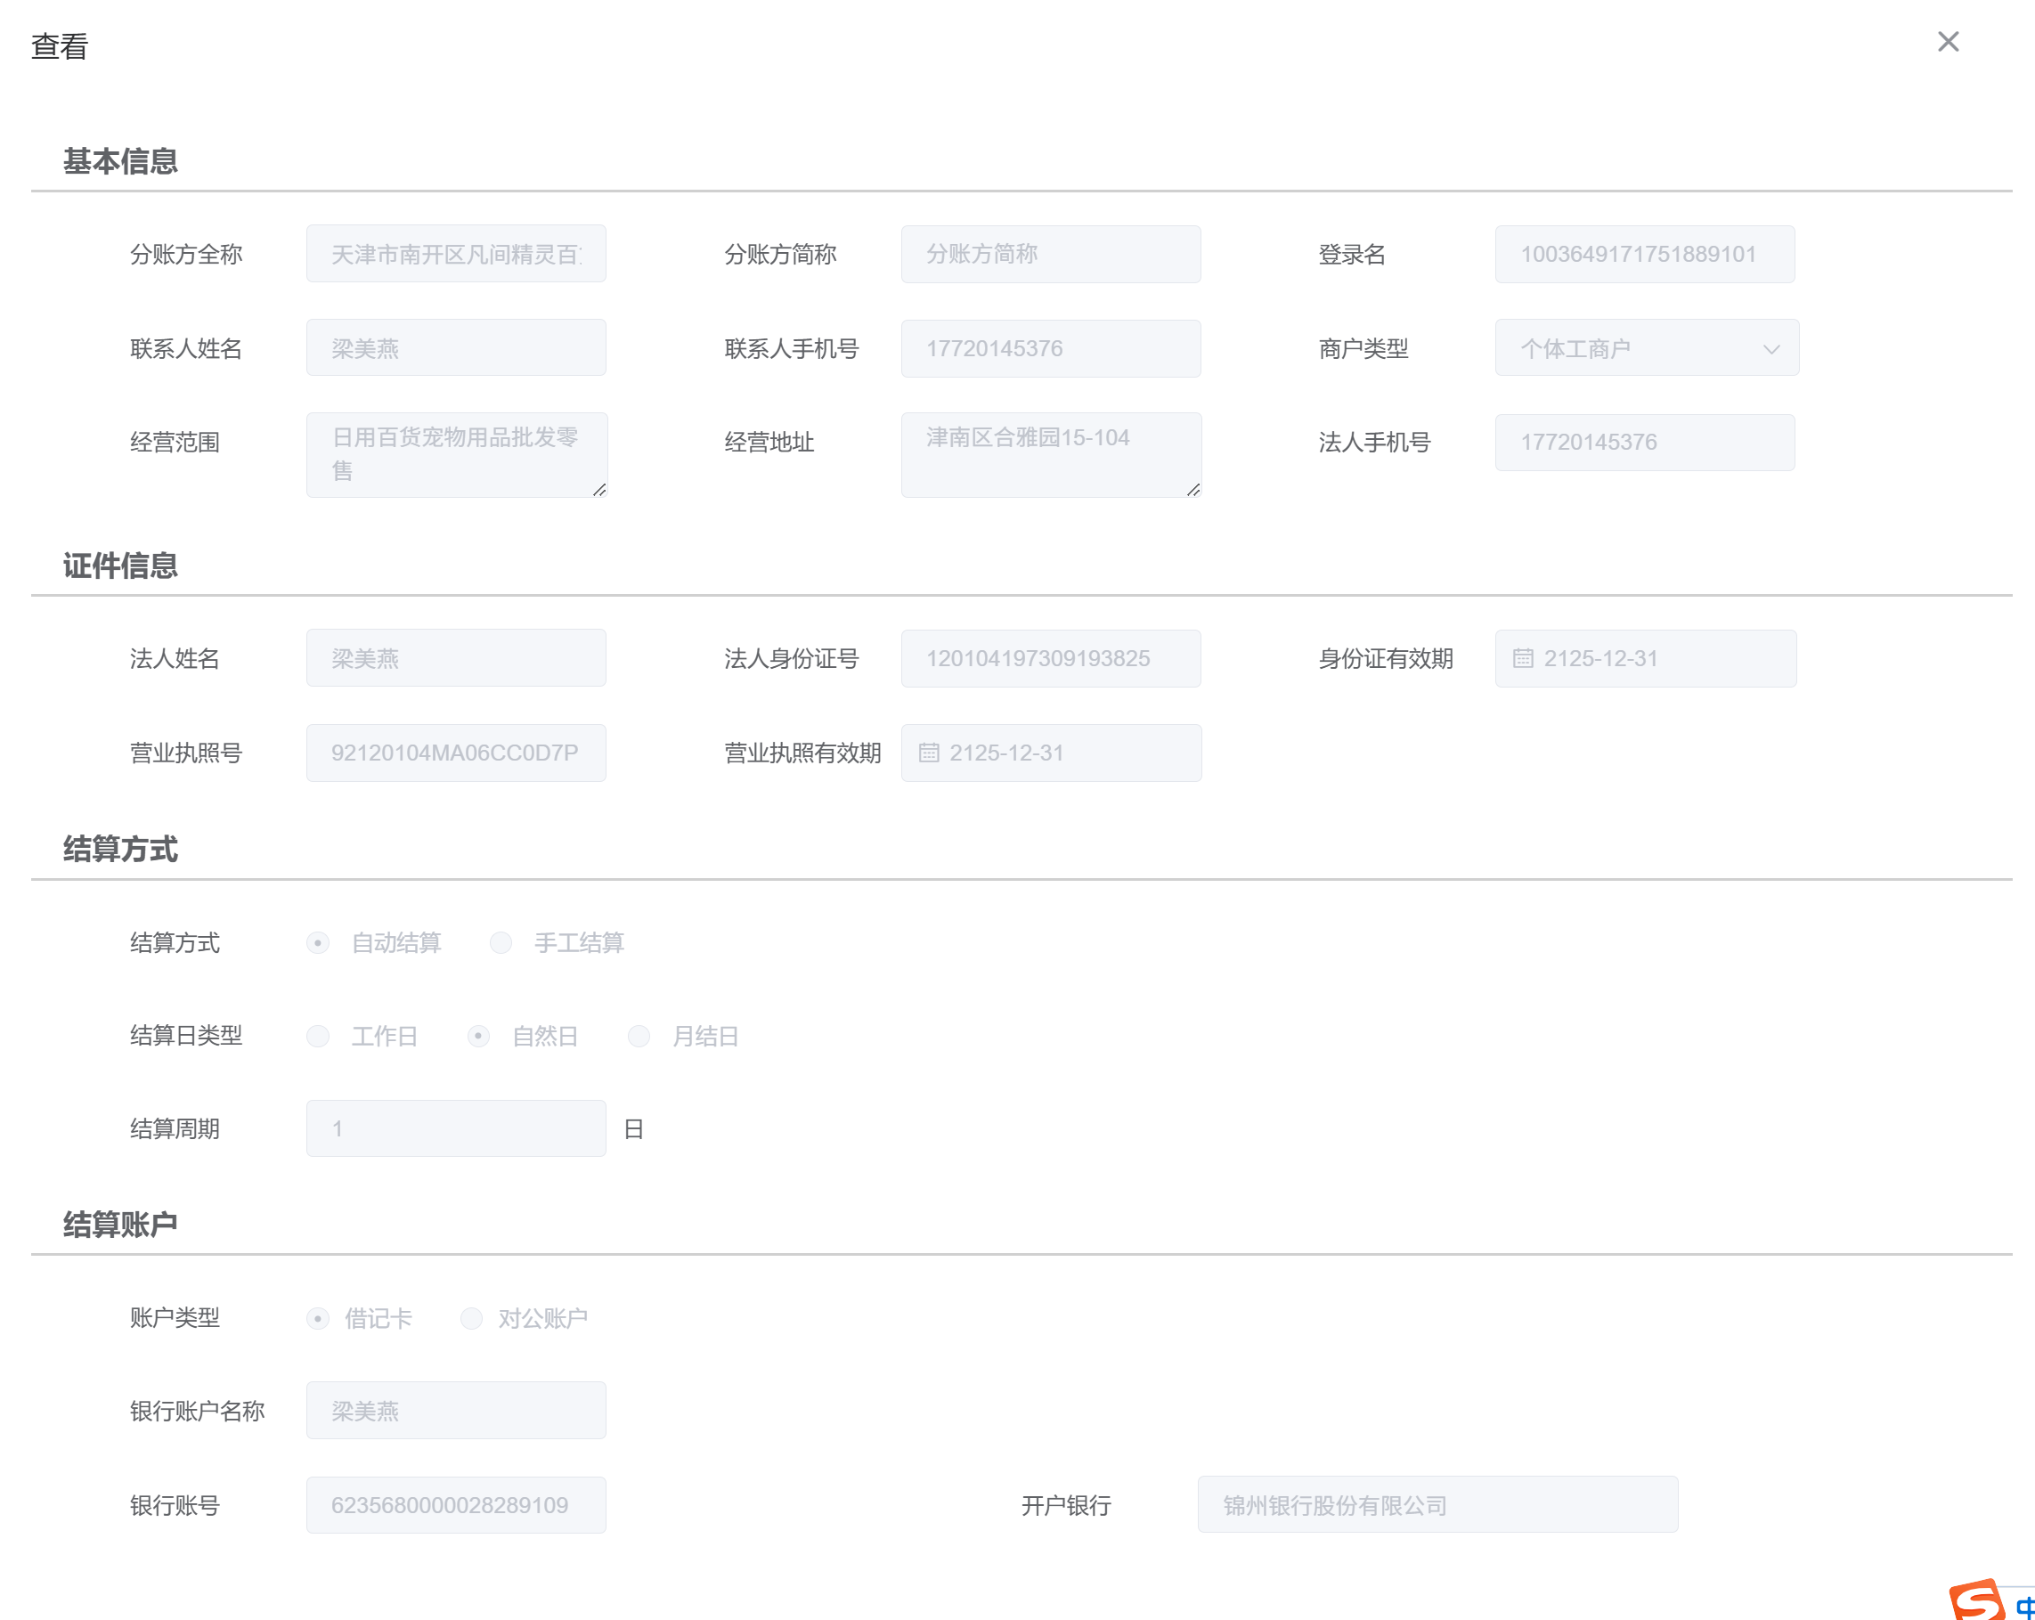Click resize handle of 经营地址 textarea
The image size is (2035, 1620).
(1193, 489)
